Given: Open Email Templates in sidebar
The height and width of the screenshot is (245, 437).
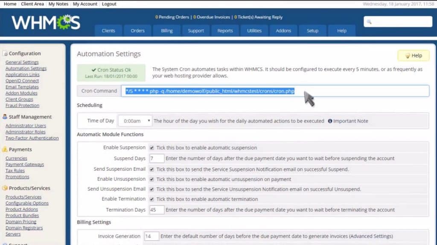Looking at the screenshot, I should point(22,87).
